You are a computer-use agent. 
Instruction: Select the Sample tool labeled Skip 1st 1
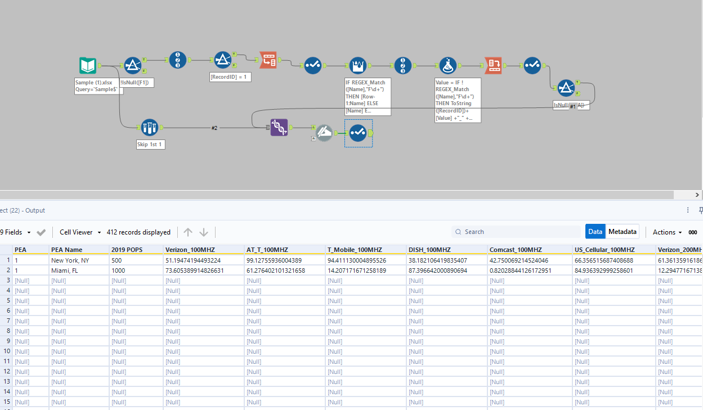click(150, 127)
